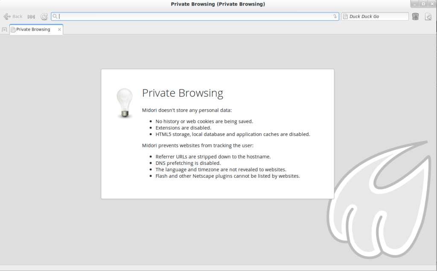Screen dimensions: 437x271
Task: Click "No history or web cookies" bullet
Action: [204, 121]
